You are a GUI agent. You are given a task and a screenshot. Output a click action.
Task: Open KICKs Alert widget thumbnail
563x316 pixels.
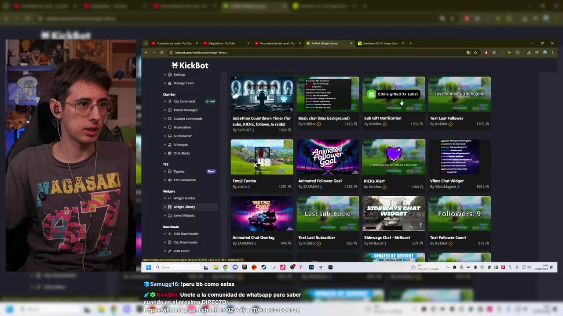click(x=394, y=157)
